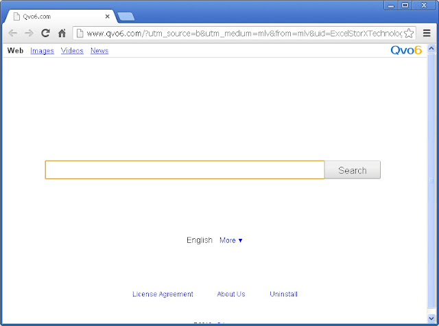The width and height of the screenshot is (439, 326).
Task: Open the Chrome hamburger menu
Action: tap(427, 33)
